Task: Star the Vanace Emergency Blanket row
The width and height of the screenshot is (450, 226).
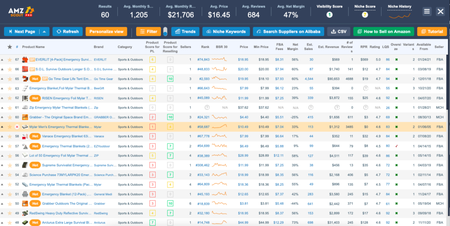Action: coord(10,137)
